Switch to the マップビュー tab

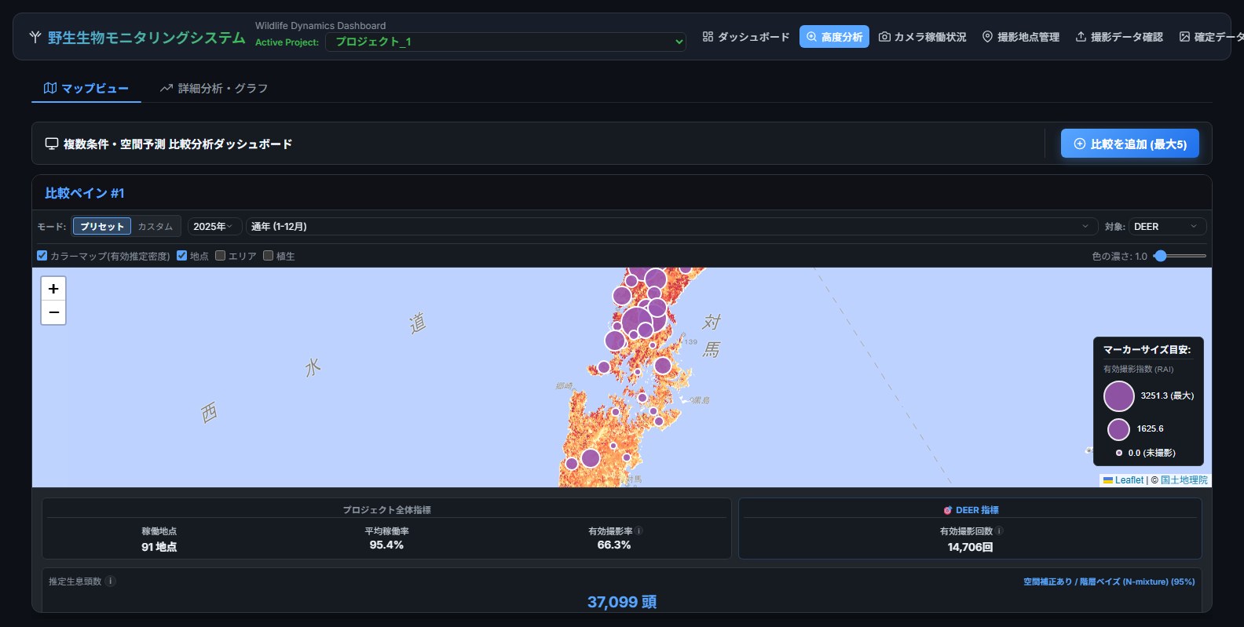pyautogui.click(x=86, y=89)
